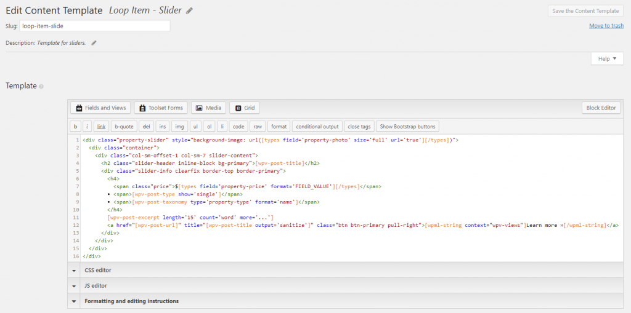Viewport: 631px width, 313px height.
Task: Focus the Slug input field
Action: pyautogui.click(x=94, y=26)
